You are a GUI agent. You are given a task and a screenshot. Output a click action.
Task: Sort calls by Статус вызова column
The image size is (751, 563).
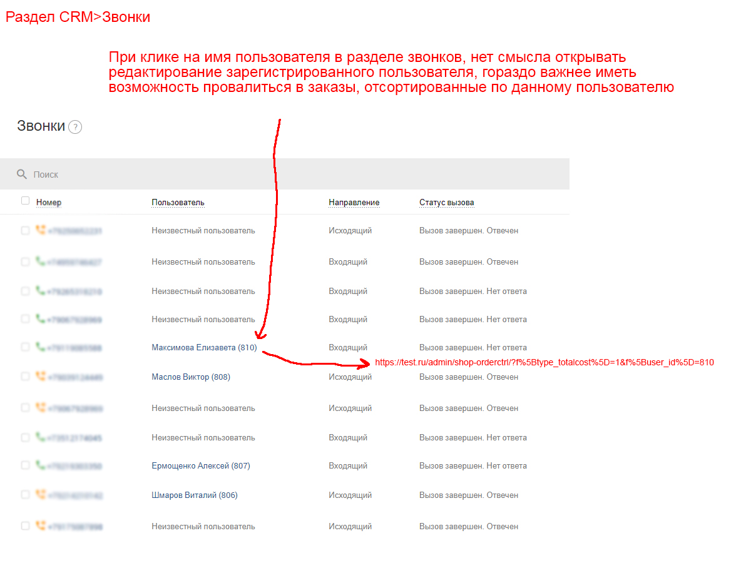446,203
